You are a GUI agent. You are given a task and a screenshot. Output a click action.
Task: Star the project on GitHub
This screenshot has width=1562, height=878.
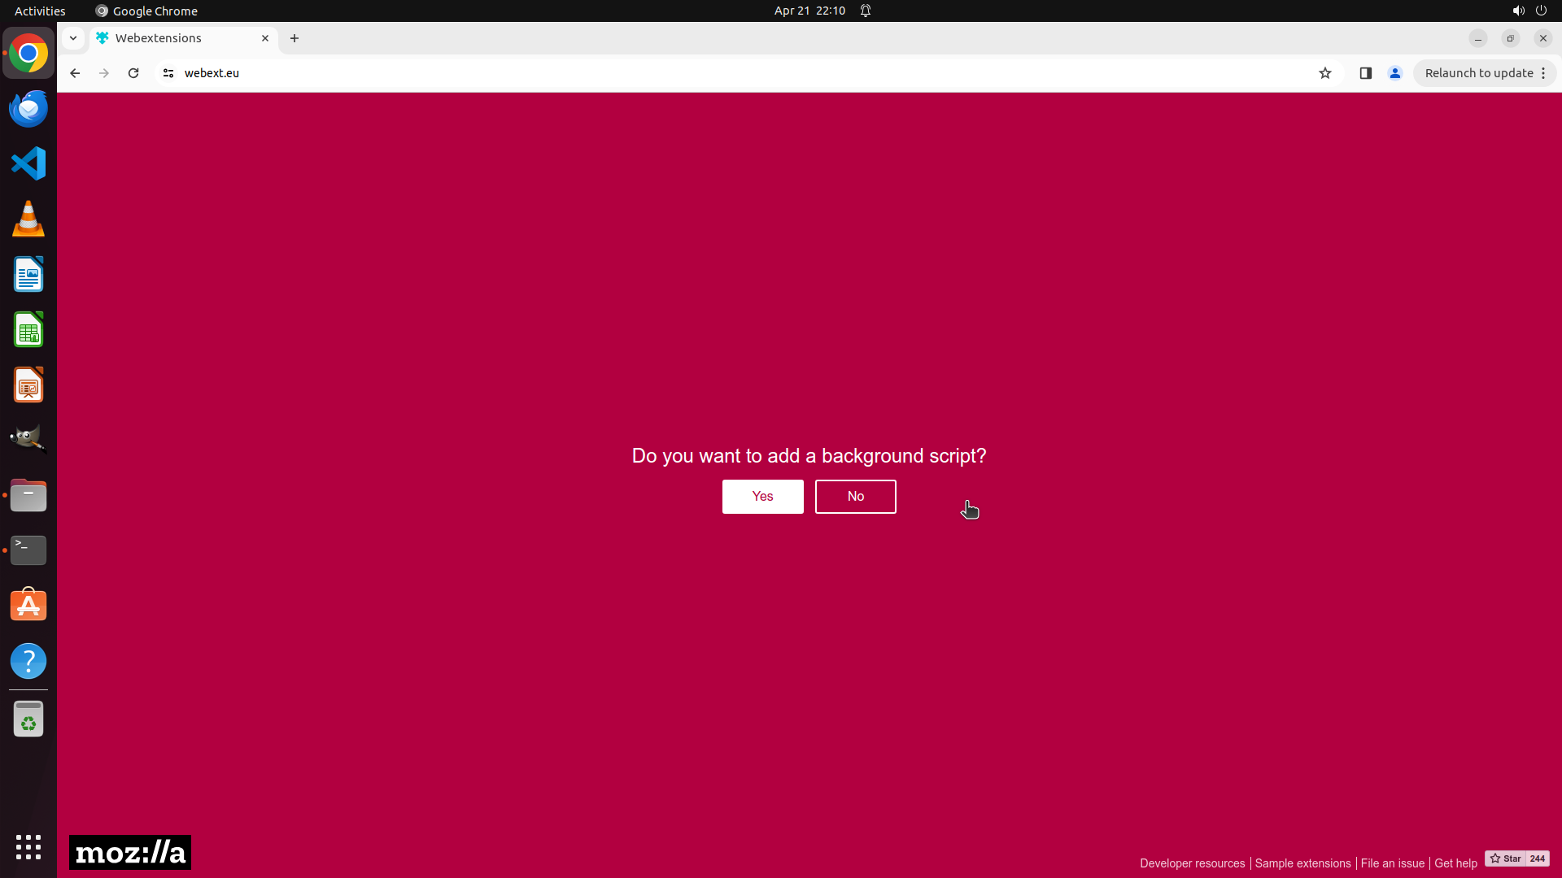pyautogui.click(x=1505, y=858)
